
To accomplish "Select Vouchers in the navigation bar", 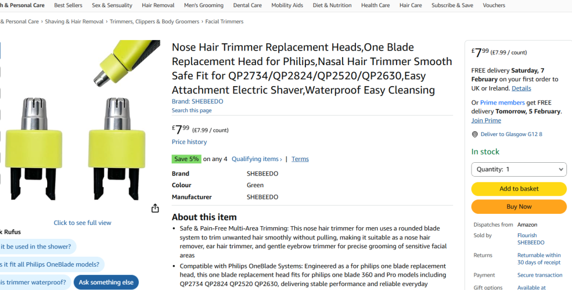I will (494, 6).
